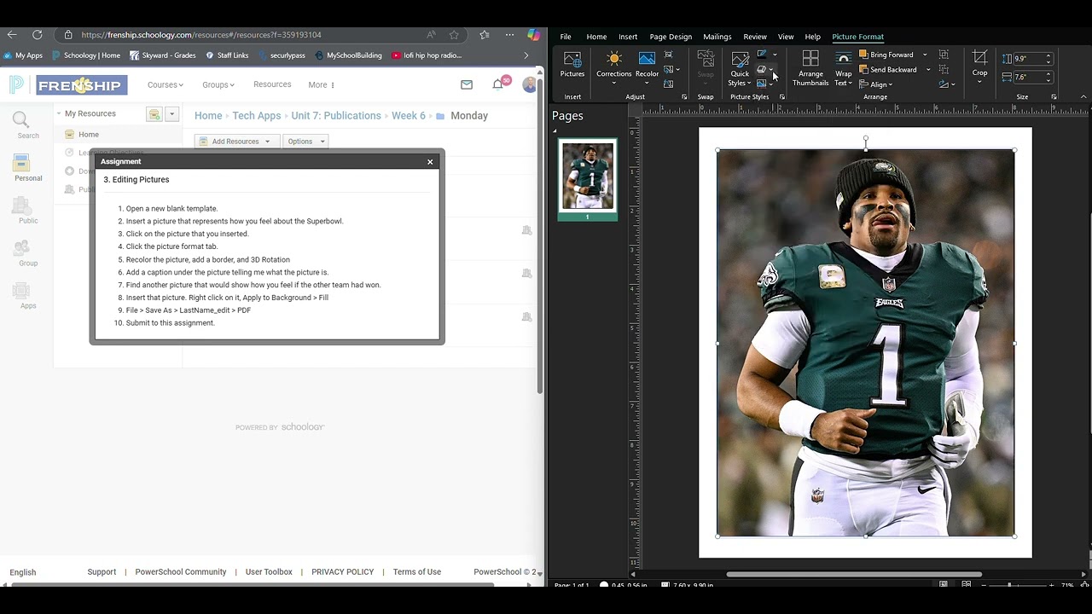Image resolution: width=1092 pixels, height=614 pixels.
Task: Open Arrange Thumbnails in Publisher
Action: click(x=810, y=68)
